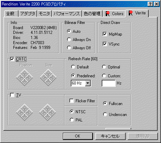Click the 適用(A) button
This screenshot has width=161, height=143.
143,136
